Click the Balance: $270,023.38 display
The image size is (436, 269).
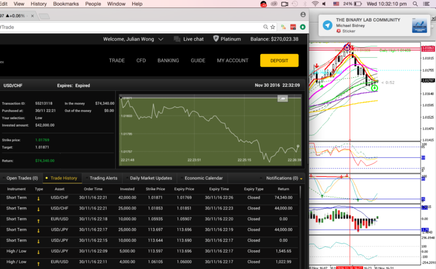coord(274,39)
